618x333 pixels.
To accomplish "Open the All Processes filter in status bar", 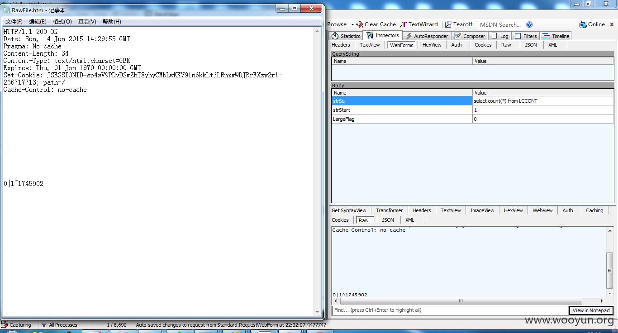I will [x=59, y=325].
